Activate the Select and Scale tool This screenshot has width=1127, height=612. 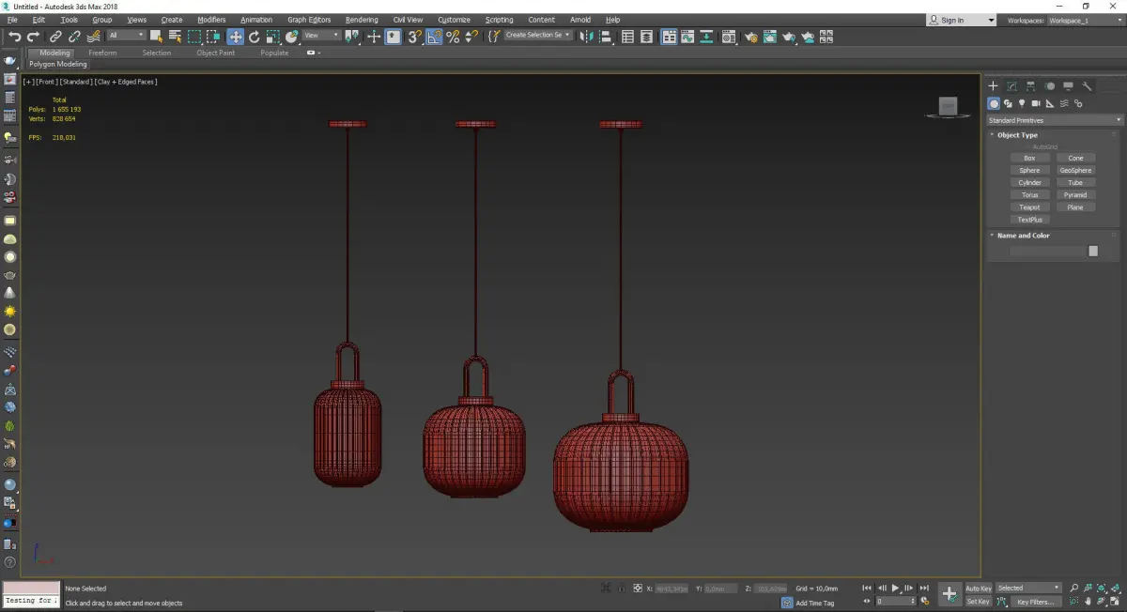(x=272, y=37)
